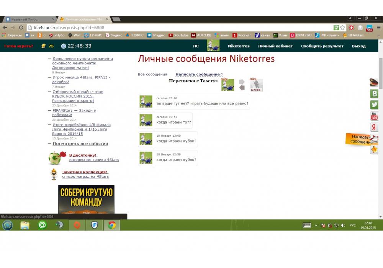
Task: Click the VK social sidebar icon
Action: click(374, 94)
